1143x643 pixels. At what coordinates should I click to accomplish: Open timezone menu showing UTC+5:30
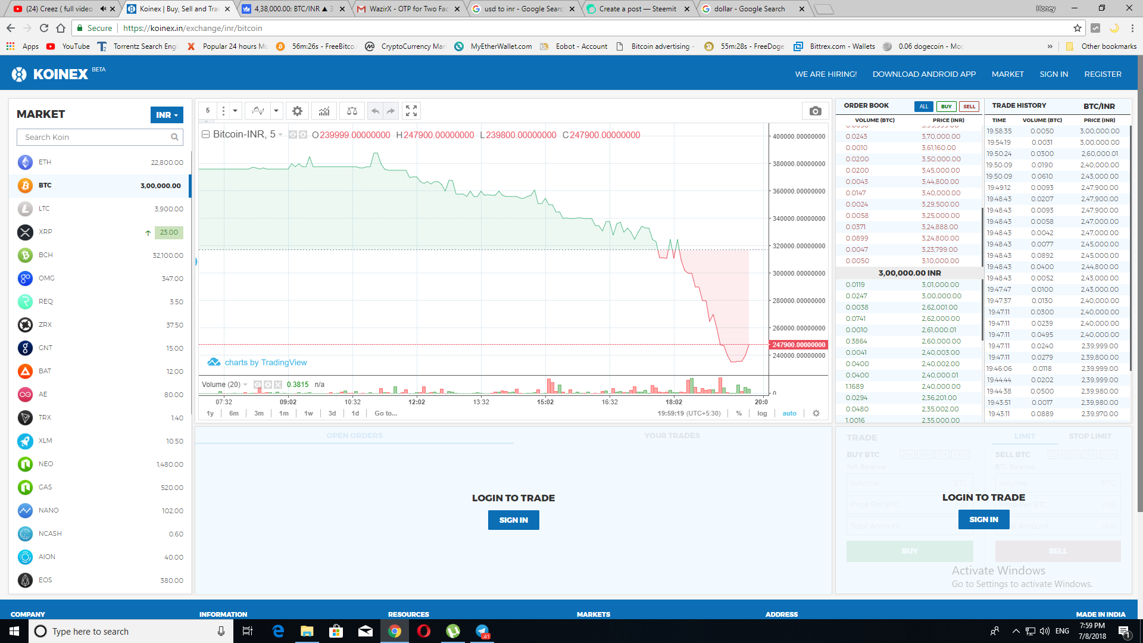[x=689, y=413]
